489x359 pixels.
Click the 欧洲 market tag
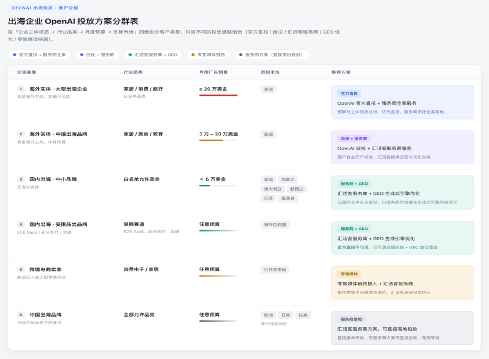point(268,315)
